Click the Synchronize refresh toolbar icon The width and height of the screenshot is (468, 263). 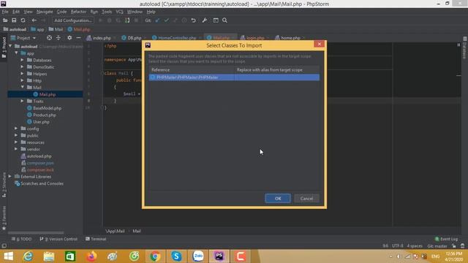[23, 20]
